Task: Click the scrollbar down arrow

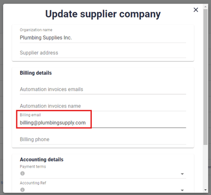Action: [205, 190]
